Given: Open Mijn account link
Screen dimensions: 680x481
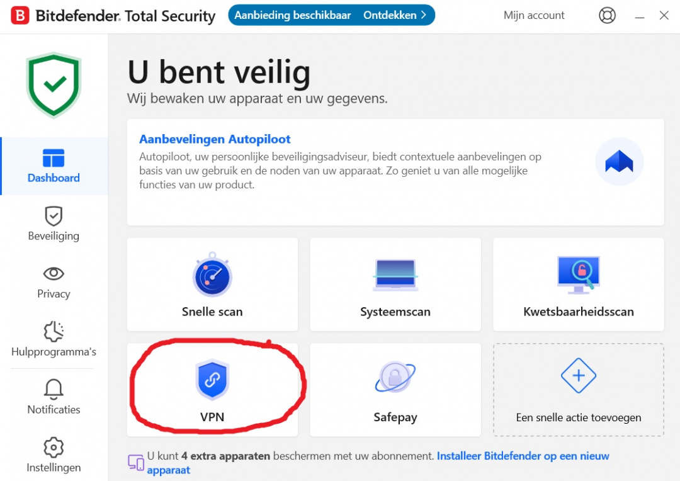Looking at the screenshot, I should coord(534,15).
